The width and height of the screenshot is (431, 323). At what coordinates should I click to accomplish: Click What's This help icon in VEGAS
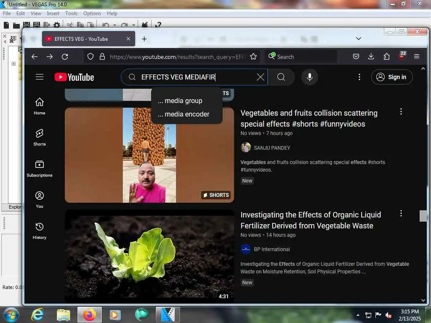click(158, 25)
